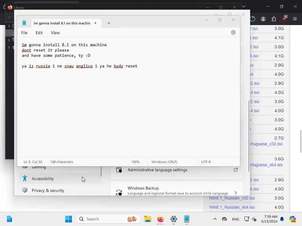Click OneDrive cloud tray icon
302x226 pixels.
pyautogui.click(x=224, y=219)
